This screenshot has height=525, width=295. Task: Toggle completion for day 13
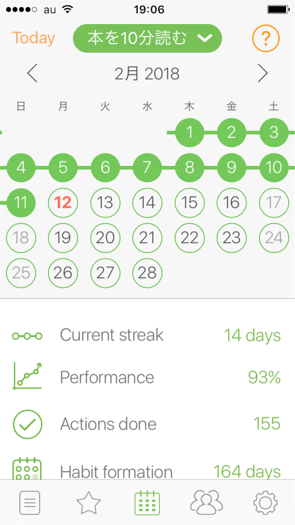coord(105,203)
